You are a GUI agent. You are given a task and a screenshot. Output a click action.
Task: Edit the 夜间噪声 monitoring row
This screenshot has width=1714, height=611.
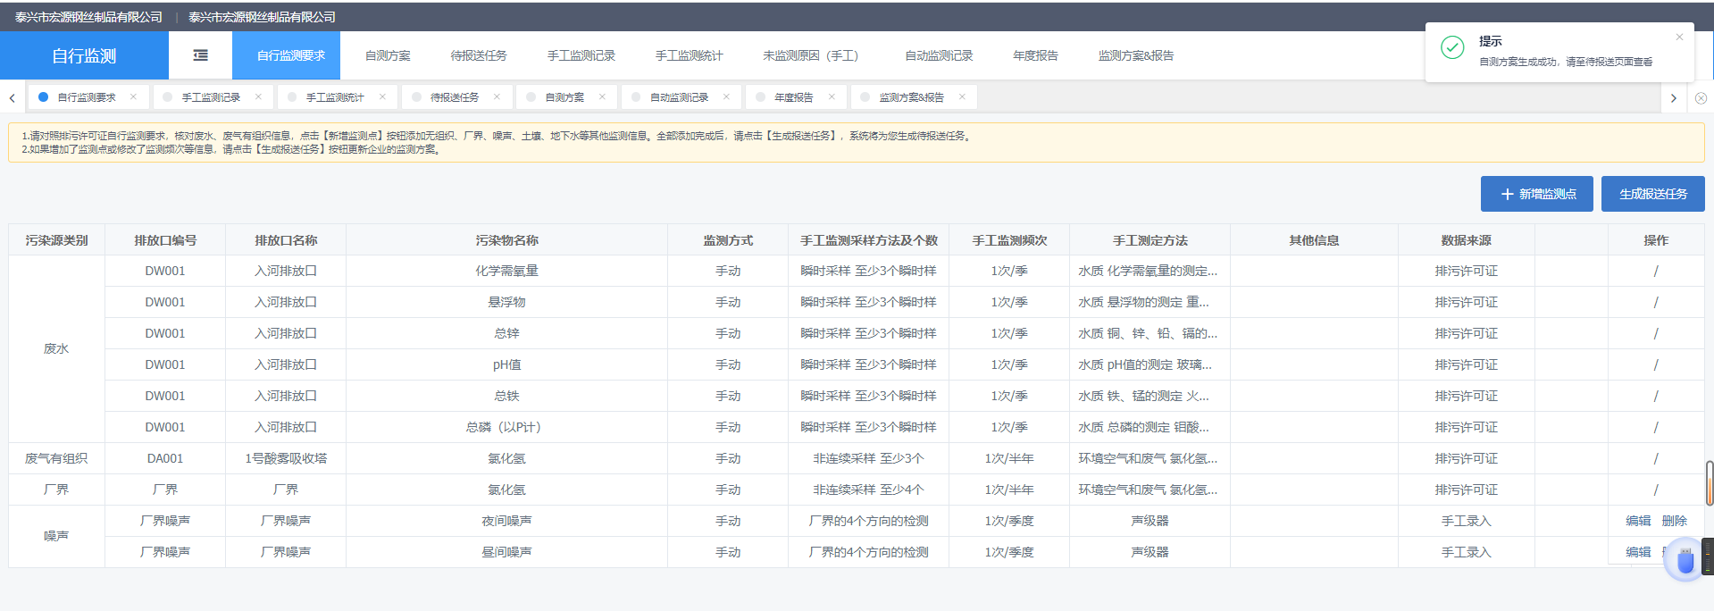tap(1638, 521)
